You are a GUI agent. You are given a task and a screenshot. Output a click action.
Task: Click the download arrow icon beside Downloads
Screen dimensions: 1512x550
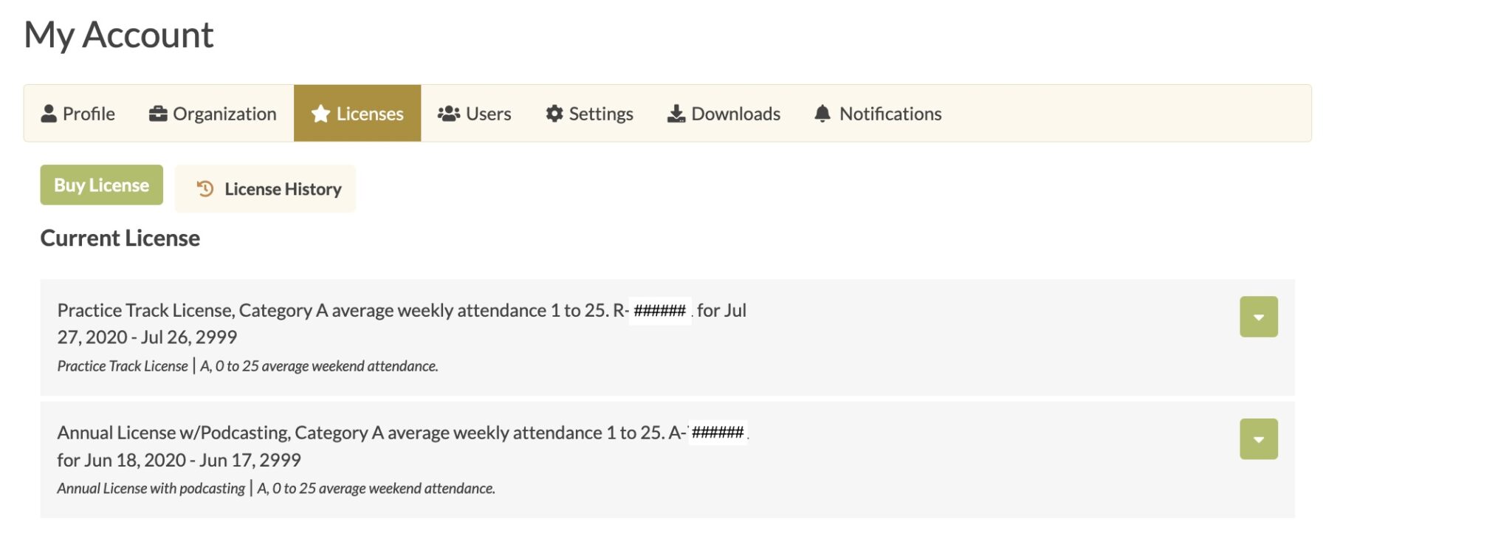[676, 114]
